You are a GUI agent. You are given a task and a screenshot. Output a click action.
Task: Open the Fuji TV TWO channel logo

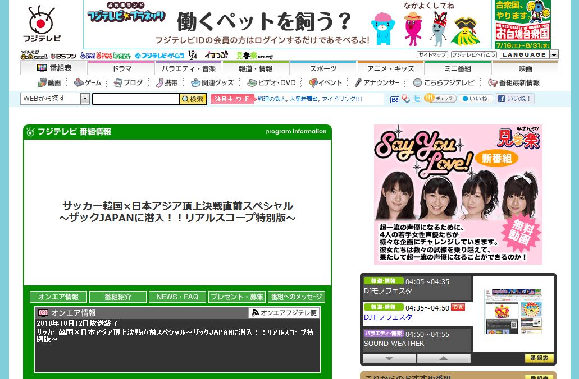(104, 56)
